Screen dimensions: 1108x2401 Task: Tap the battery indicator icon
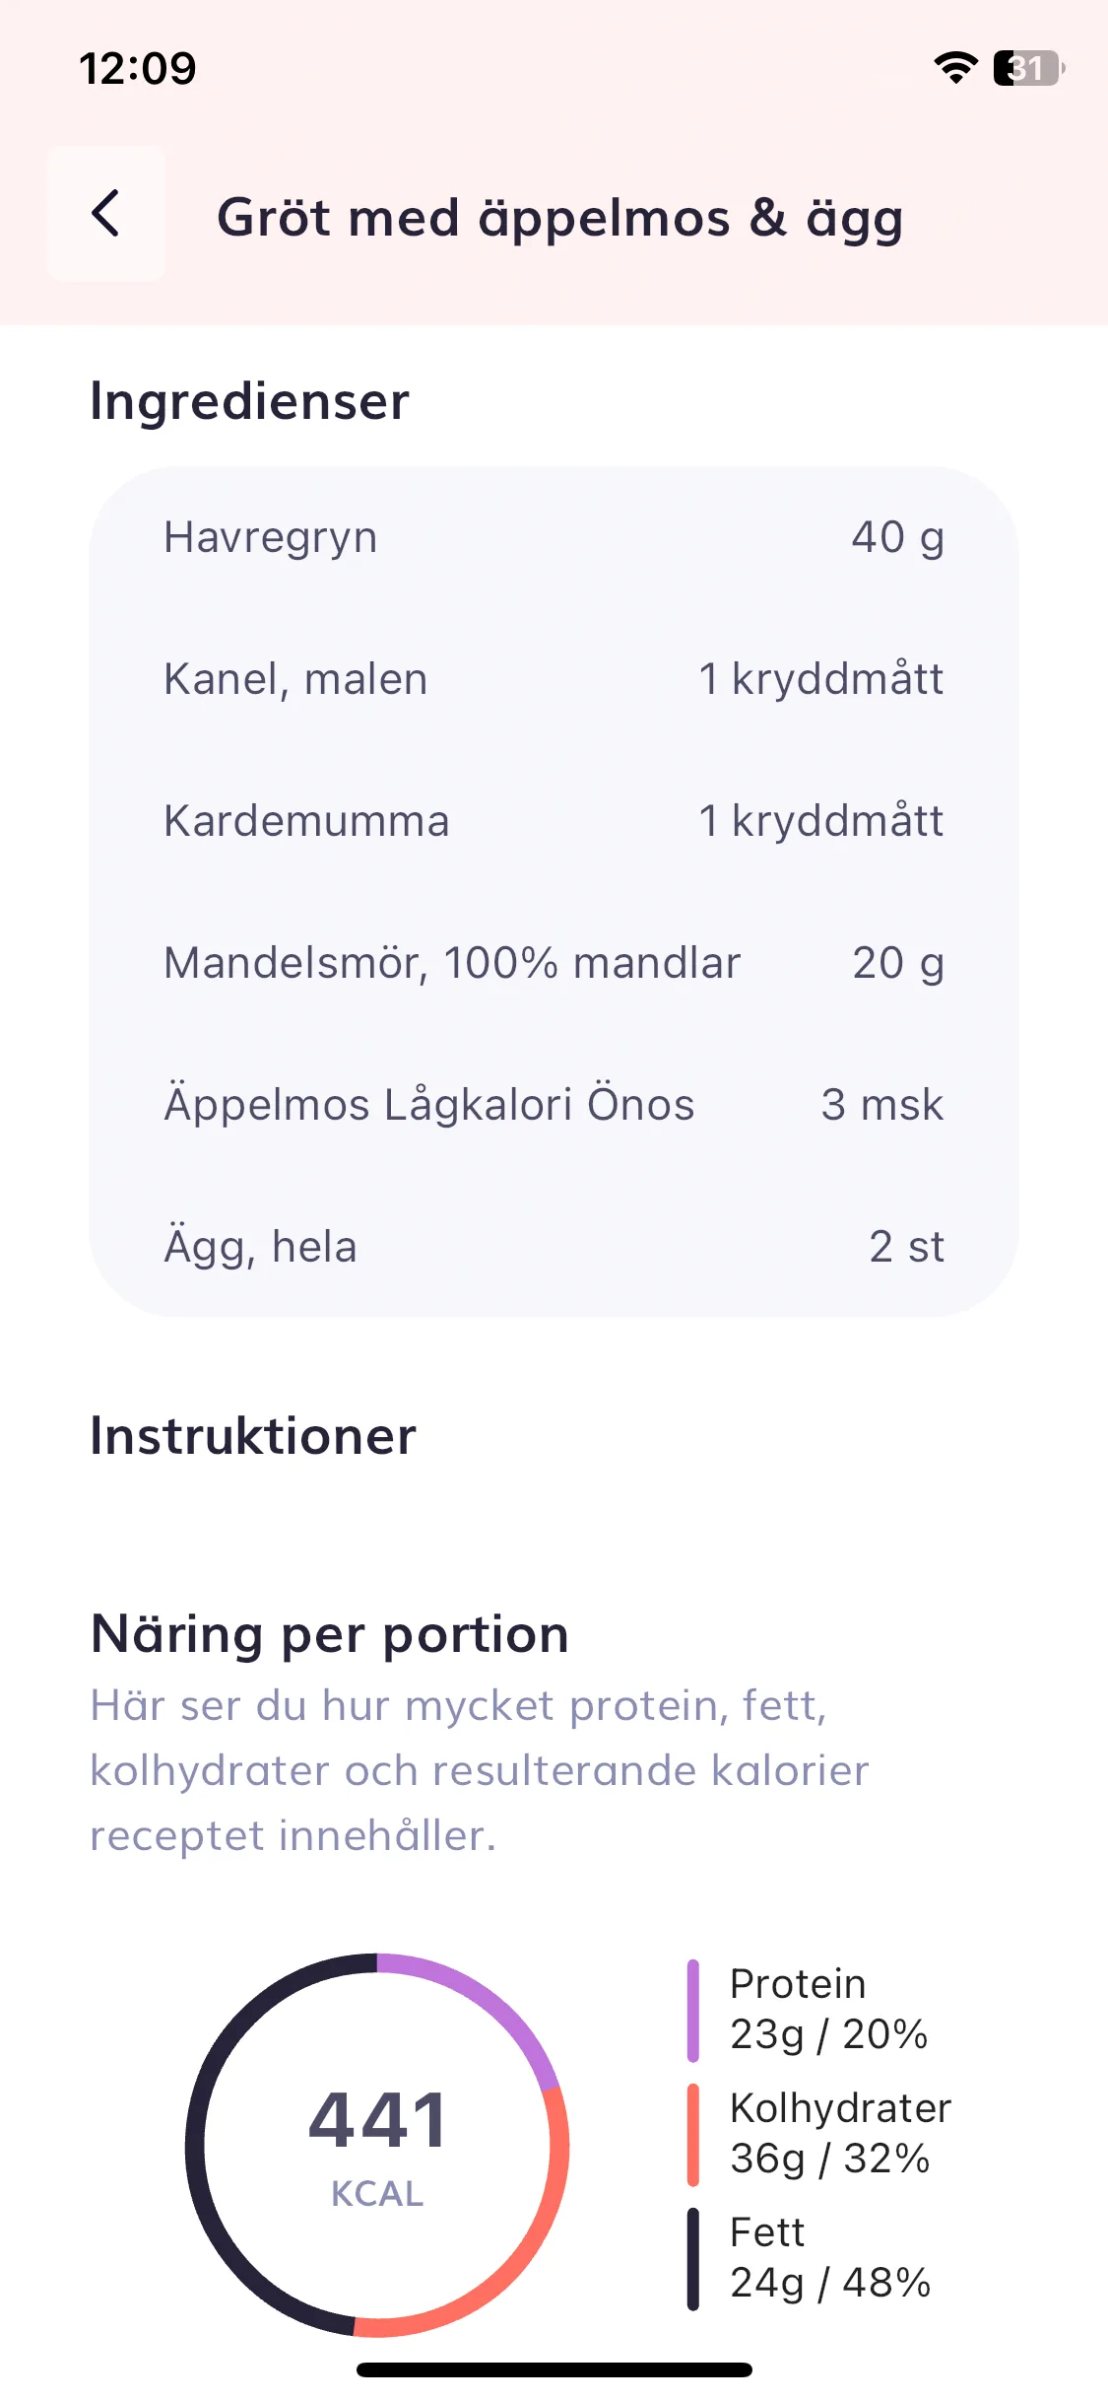(1029, 68)
